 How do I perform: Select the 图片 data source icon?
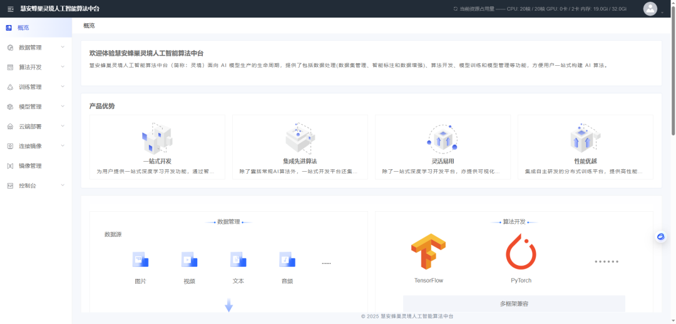[x=140, y=259]
